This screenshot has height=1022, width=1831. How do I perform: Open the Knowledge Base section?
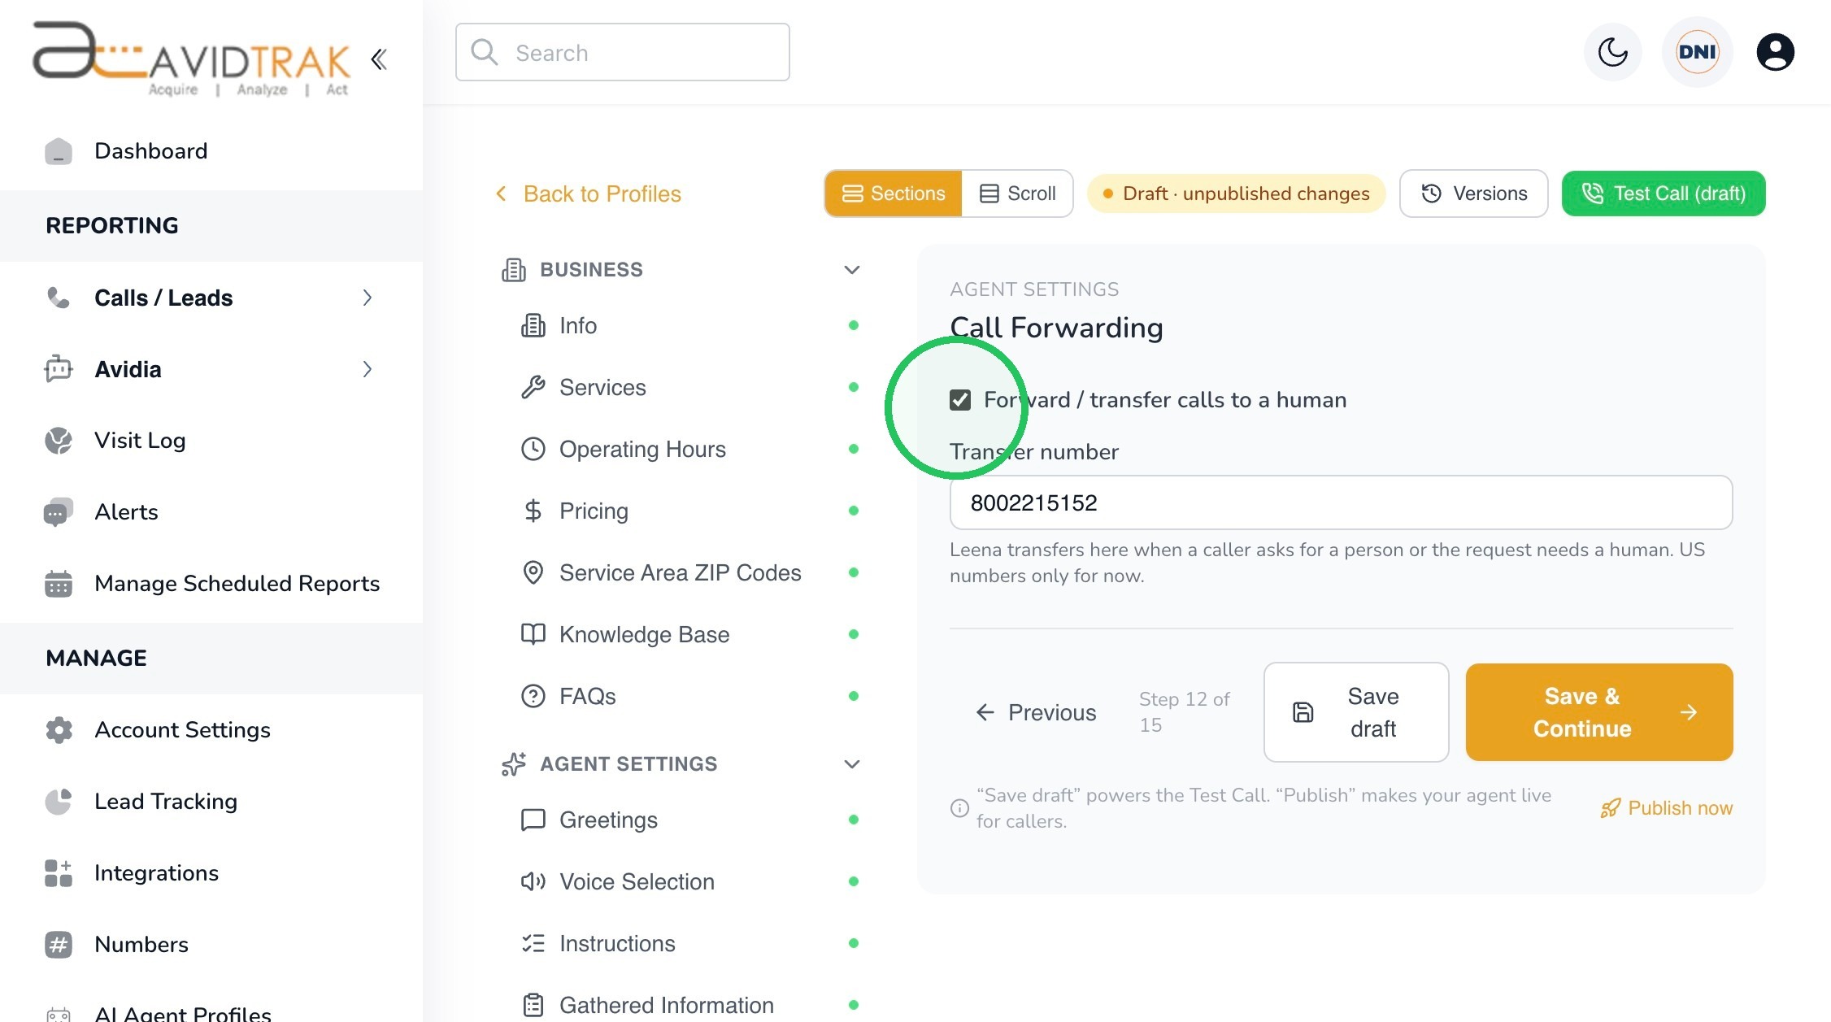[x=689, y=634]
